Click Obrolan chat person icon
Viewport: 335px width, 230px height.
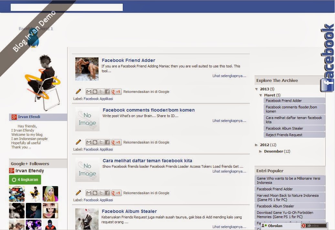264,225
